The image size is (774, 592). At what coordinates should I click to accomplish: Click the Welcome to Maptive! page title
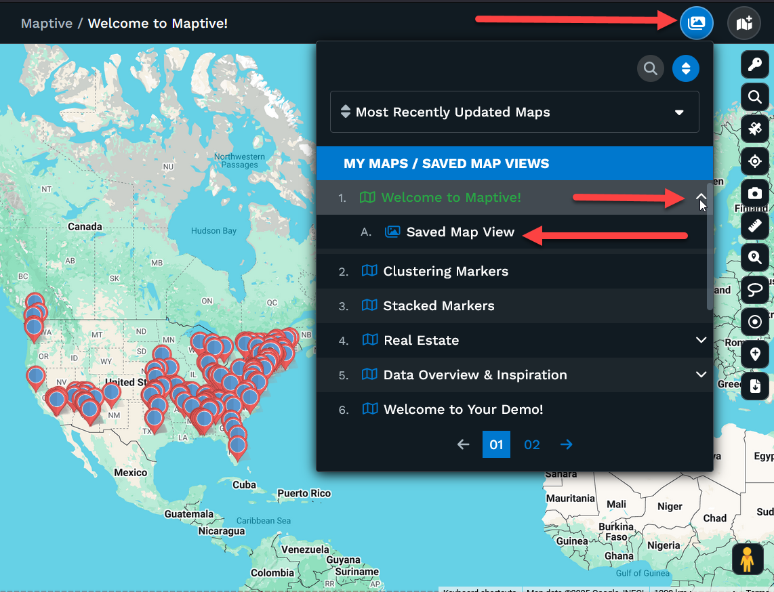[x=157, y=23]
